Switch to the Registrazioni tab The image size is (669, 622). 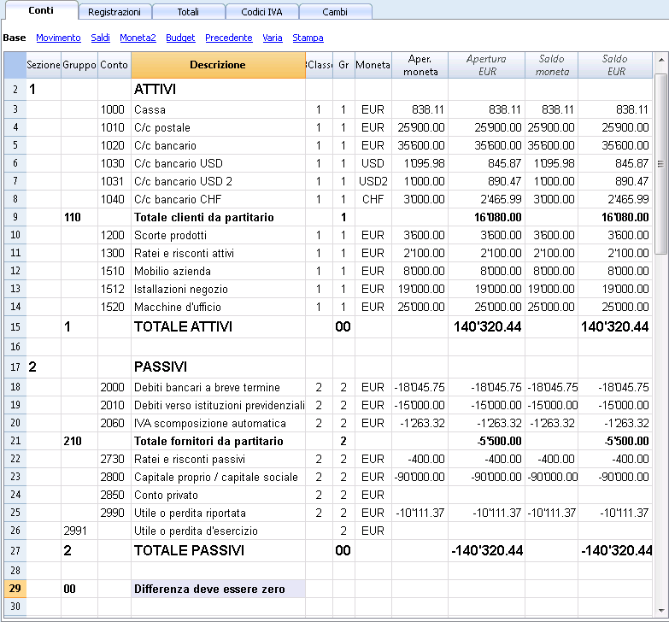[x=114, y=12]
